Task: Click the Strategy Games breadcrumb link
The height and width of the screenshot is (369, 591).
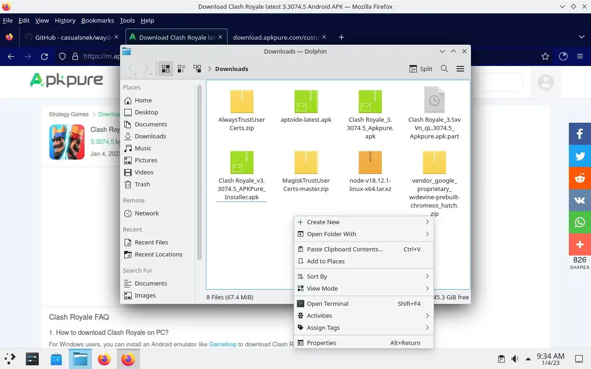Action: pyautogui.click(x=69, y=114)
